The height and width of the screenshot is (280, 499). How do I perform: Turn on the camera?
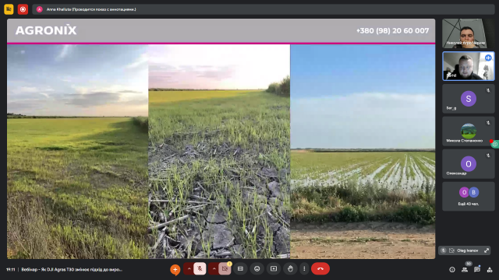click(x=225, y=269)
